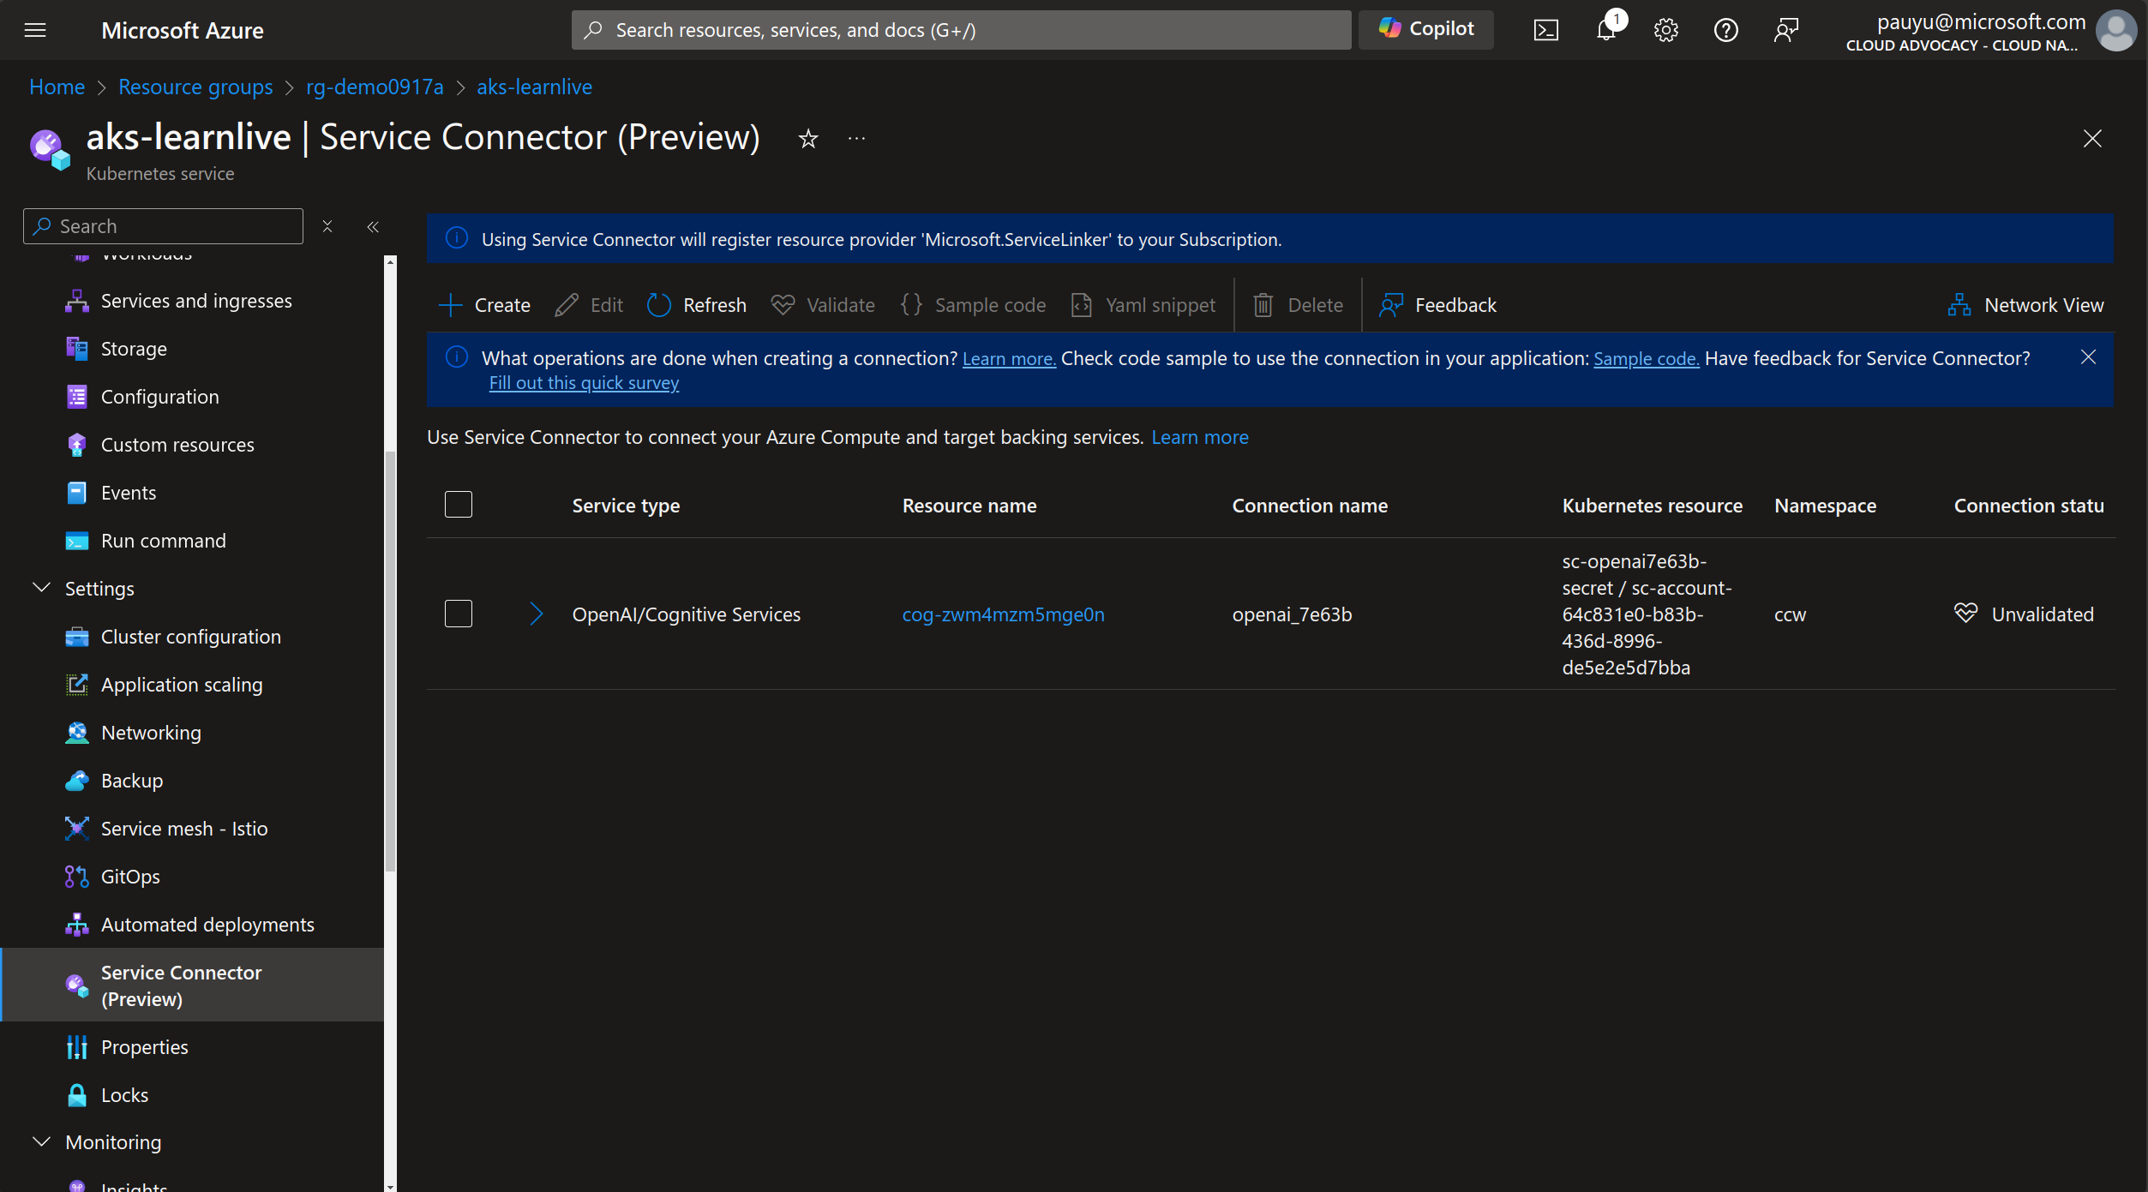Click Delete in the toolbar
The image size is (2148, 1192).
tap(1299, 305)
